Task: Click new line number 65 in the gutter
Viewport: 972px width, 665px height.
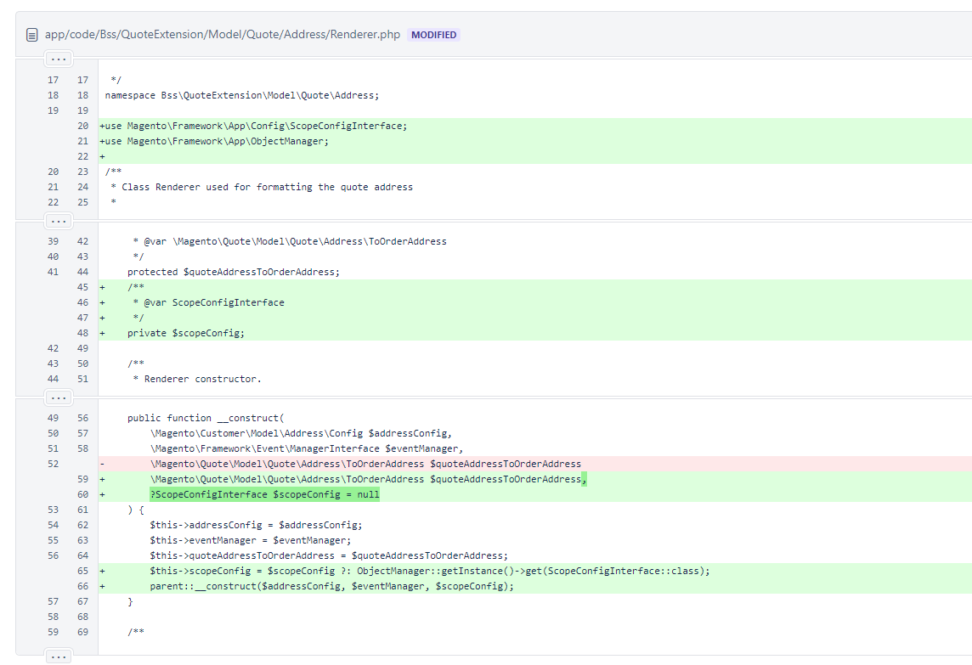Action: coord(82,571)
